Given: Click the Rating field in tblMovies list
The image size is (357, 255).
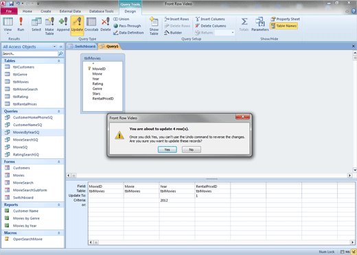Looking at the screenshot, I should click(x=97, y=84).
